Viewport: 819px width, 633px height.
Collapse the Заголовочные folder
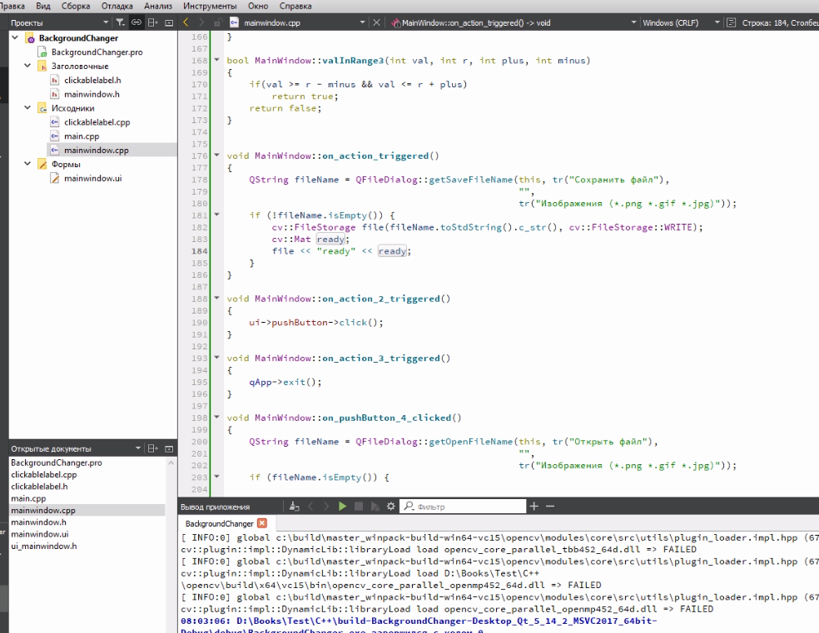coord(27,66)
